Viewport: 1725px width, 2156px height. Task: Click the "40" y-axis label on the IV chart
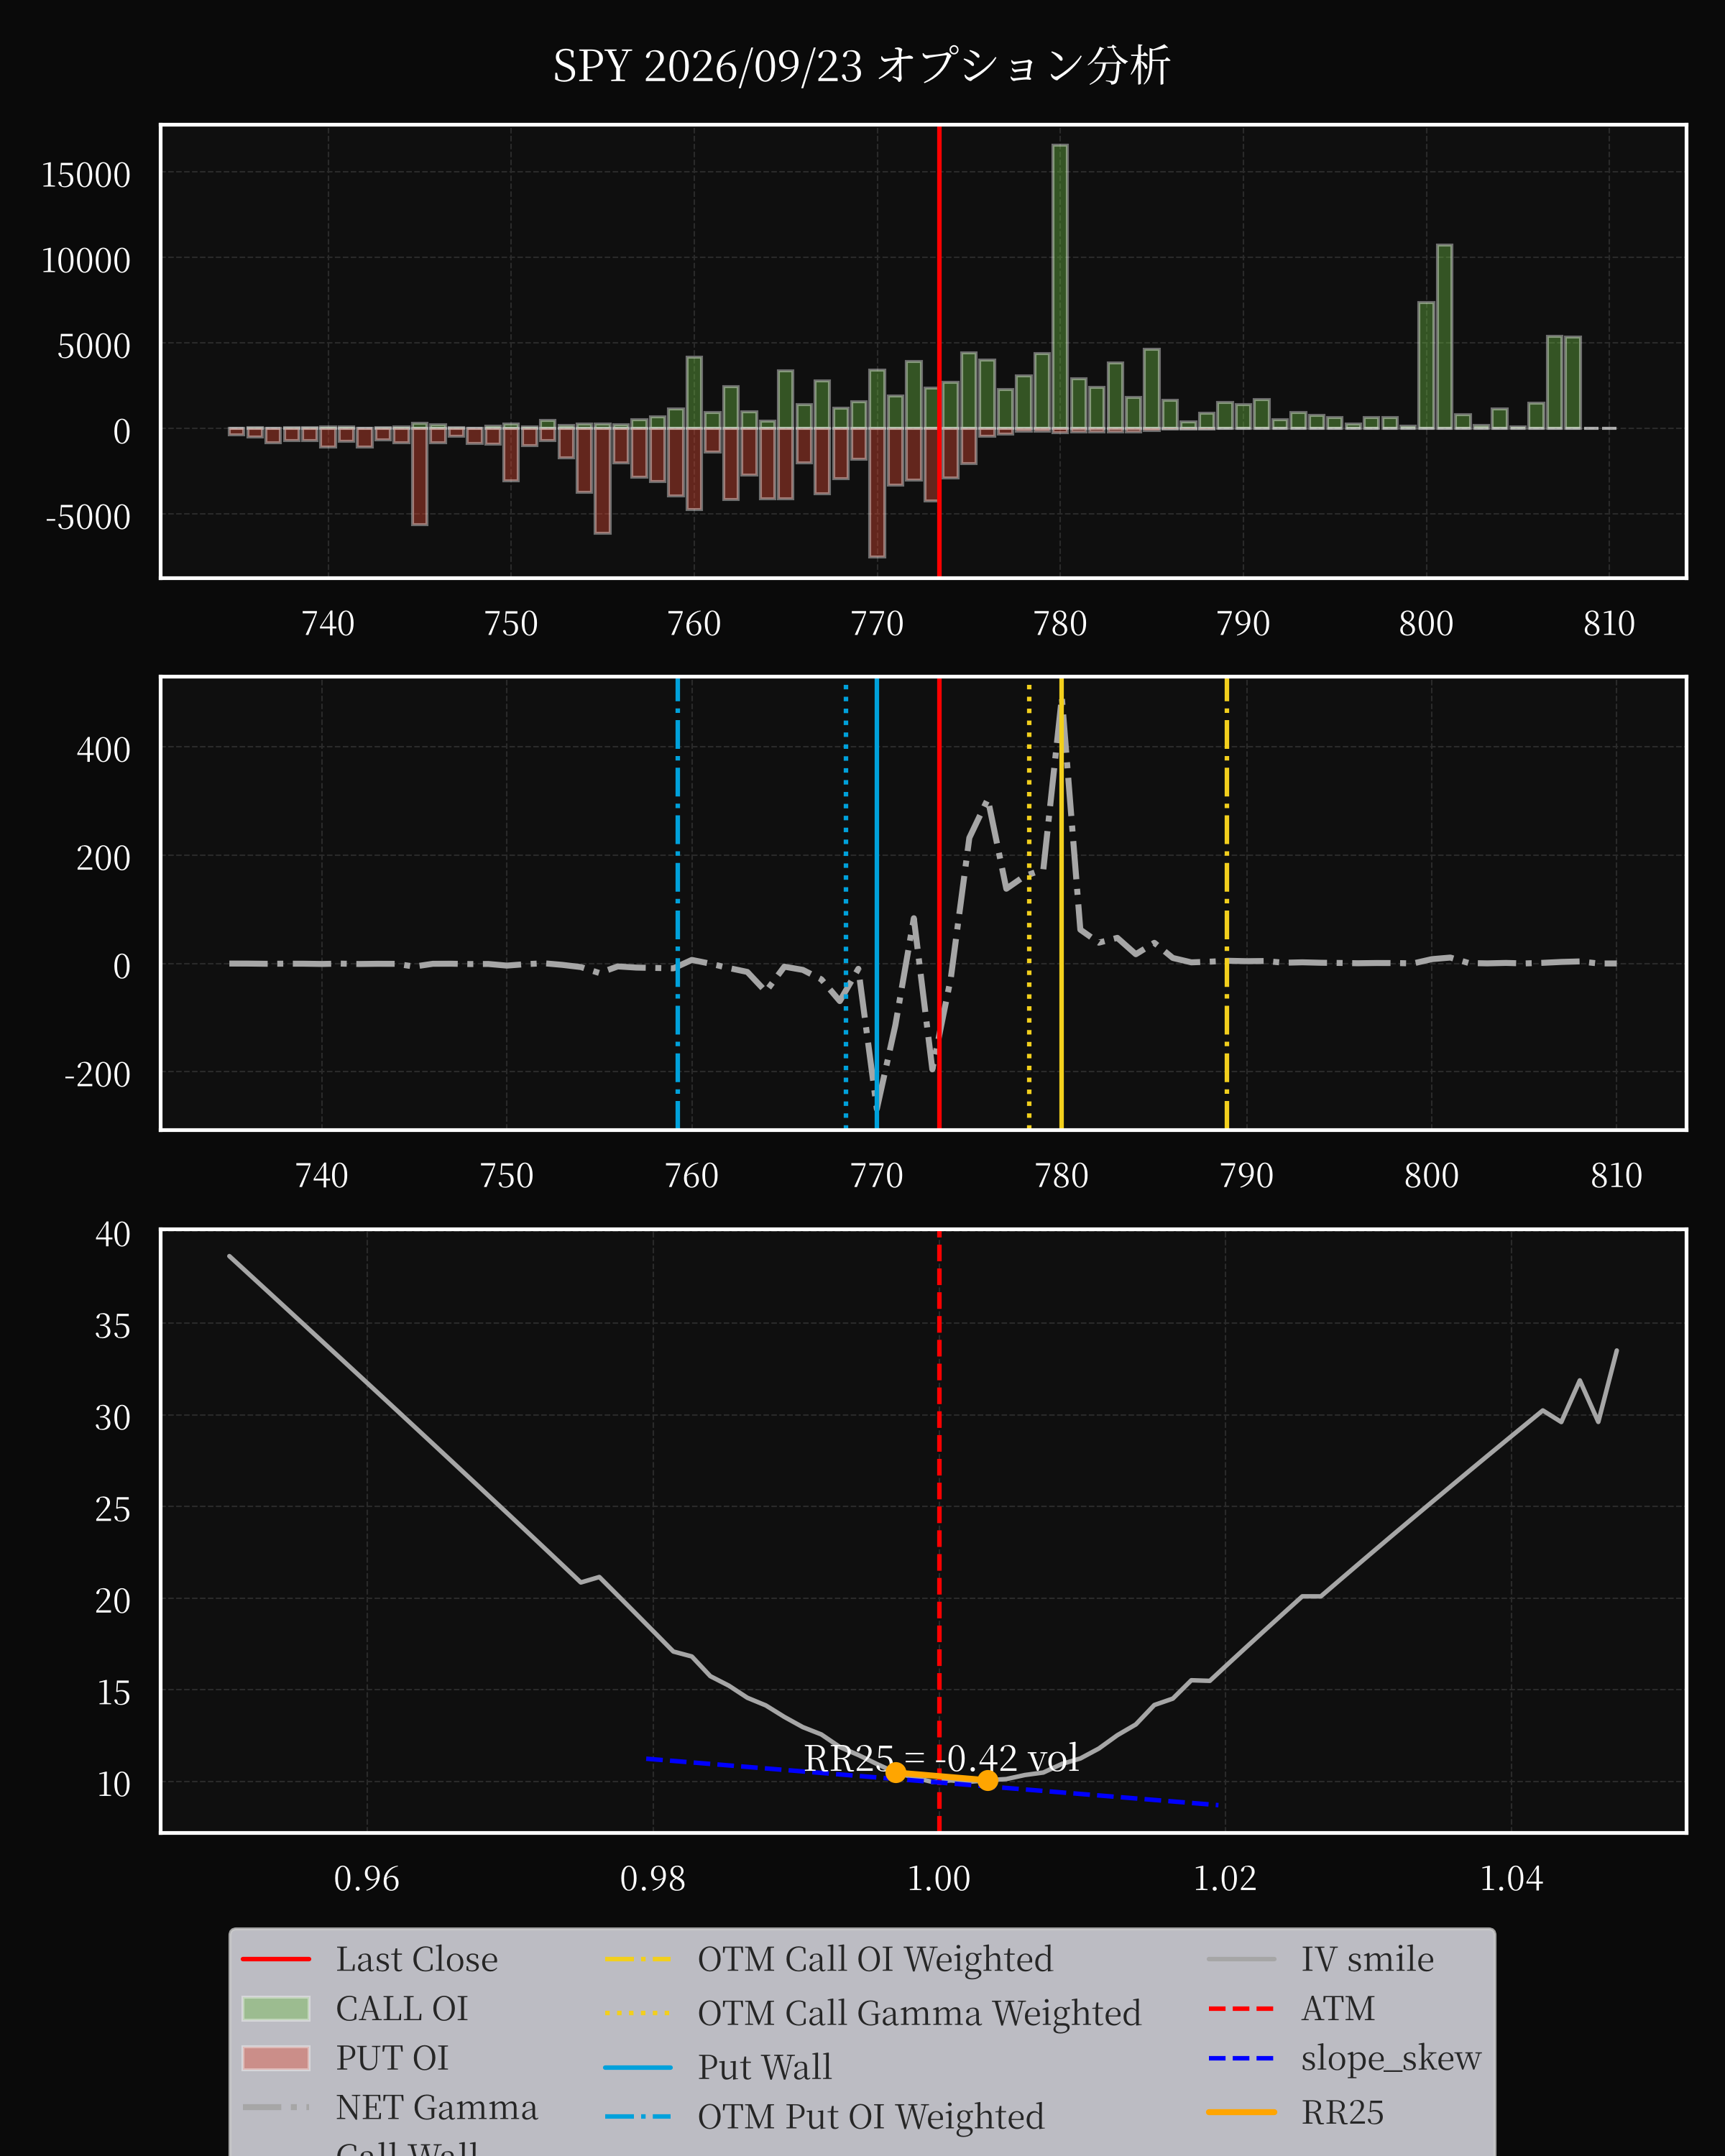tap(113, 1234)
